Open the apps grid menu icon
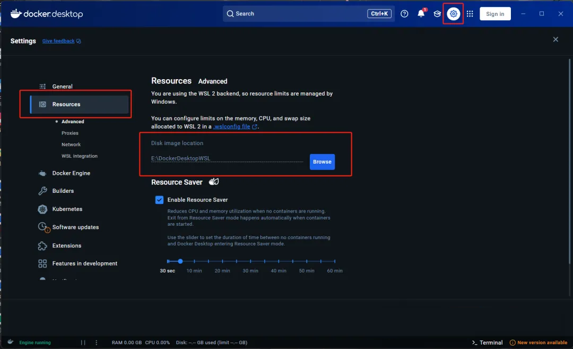The height and width of the screenshot is (349, 573). (x=470, y=13)
